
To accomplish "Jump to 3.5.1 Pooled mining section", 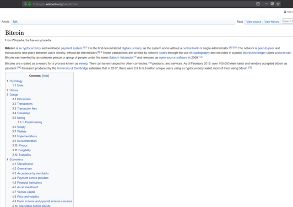I will pos(30,122).
